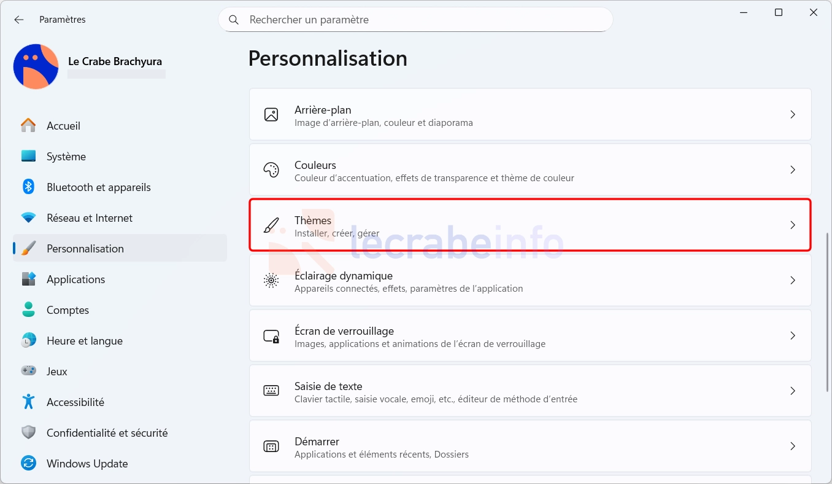Click the Système monitor icon
This screenshot has height=484, width=832.
[28, 156]
